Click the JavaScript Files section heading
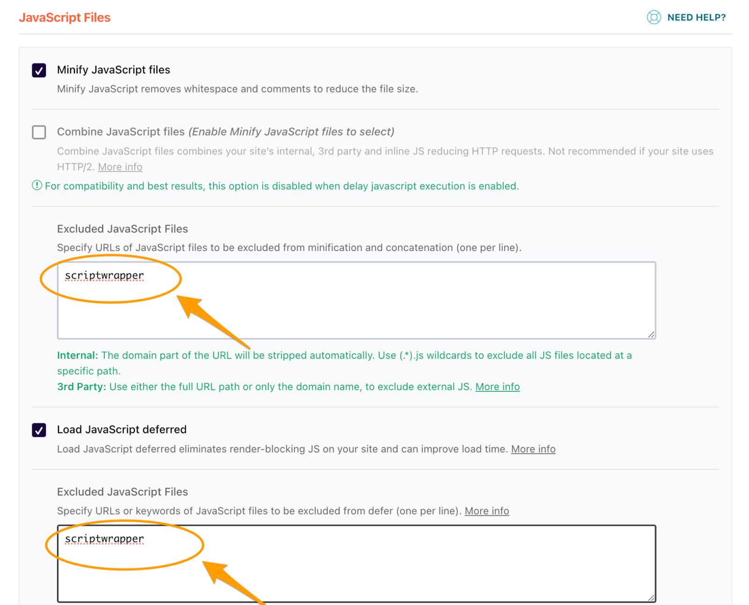Screen dimensions: 749x605 65,17
